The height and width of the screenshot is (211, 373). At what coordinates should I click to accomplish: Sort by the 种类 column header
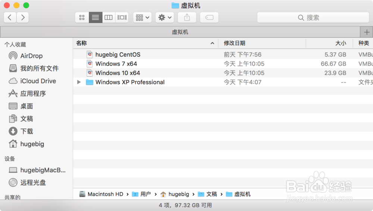pyautogui.click(x=363, y=43)
